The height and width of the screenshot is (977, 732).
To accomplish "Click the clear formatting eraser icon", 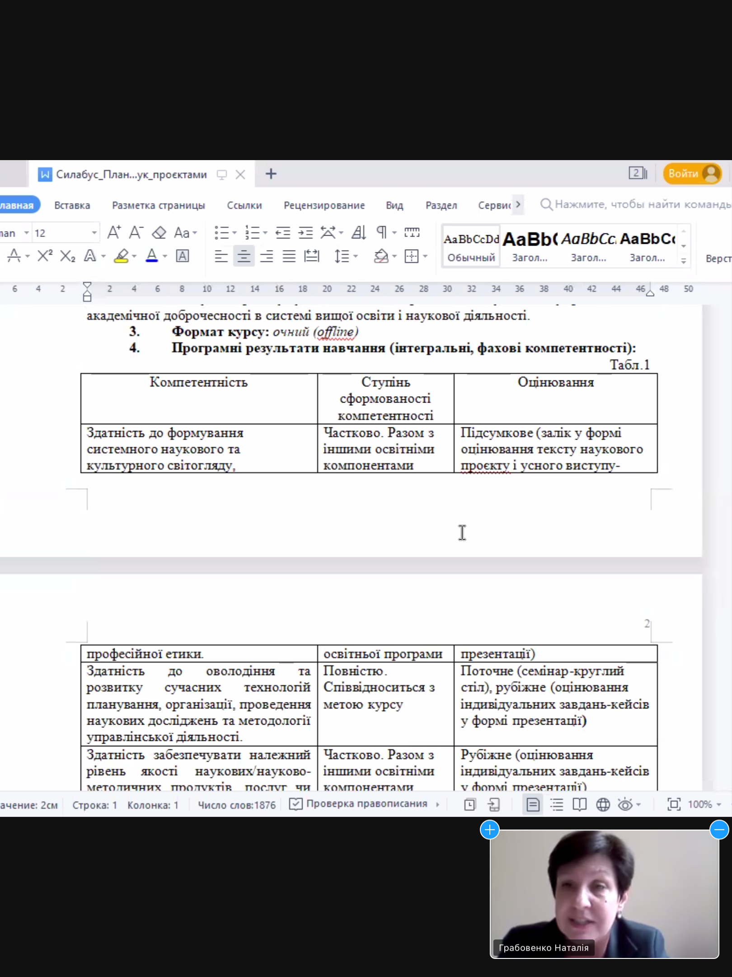I will pos(159,233).
